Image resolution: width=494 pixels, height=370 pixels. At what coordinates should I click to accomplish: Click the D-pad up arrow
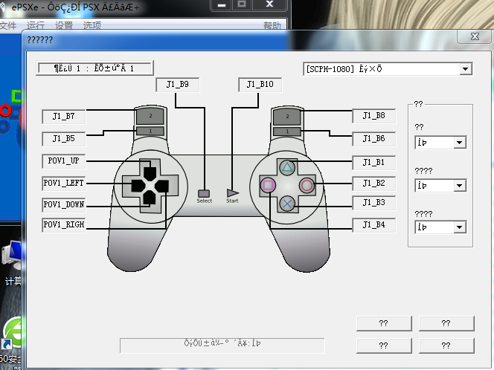point(150,173)
